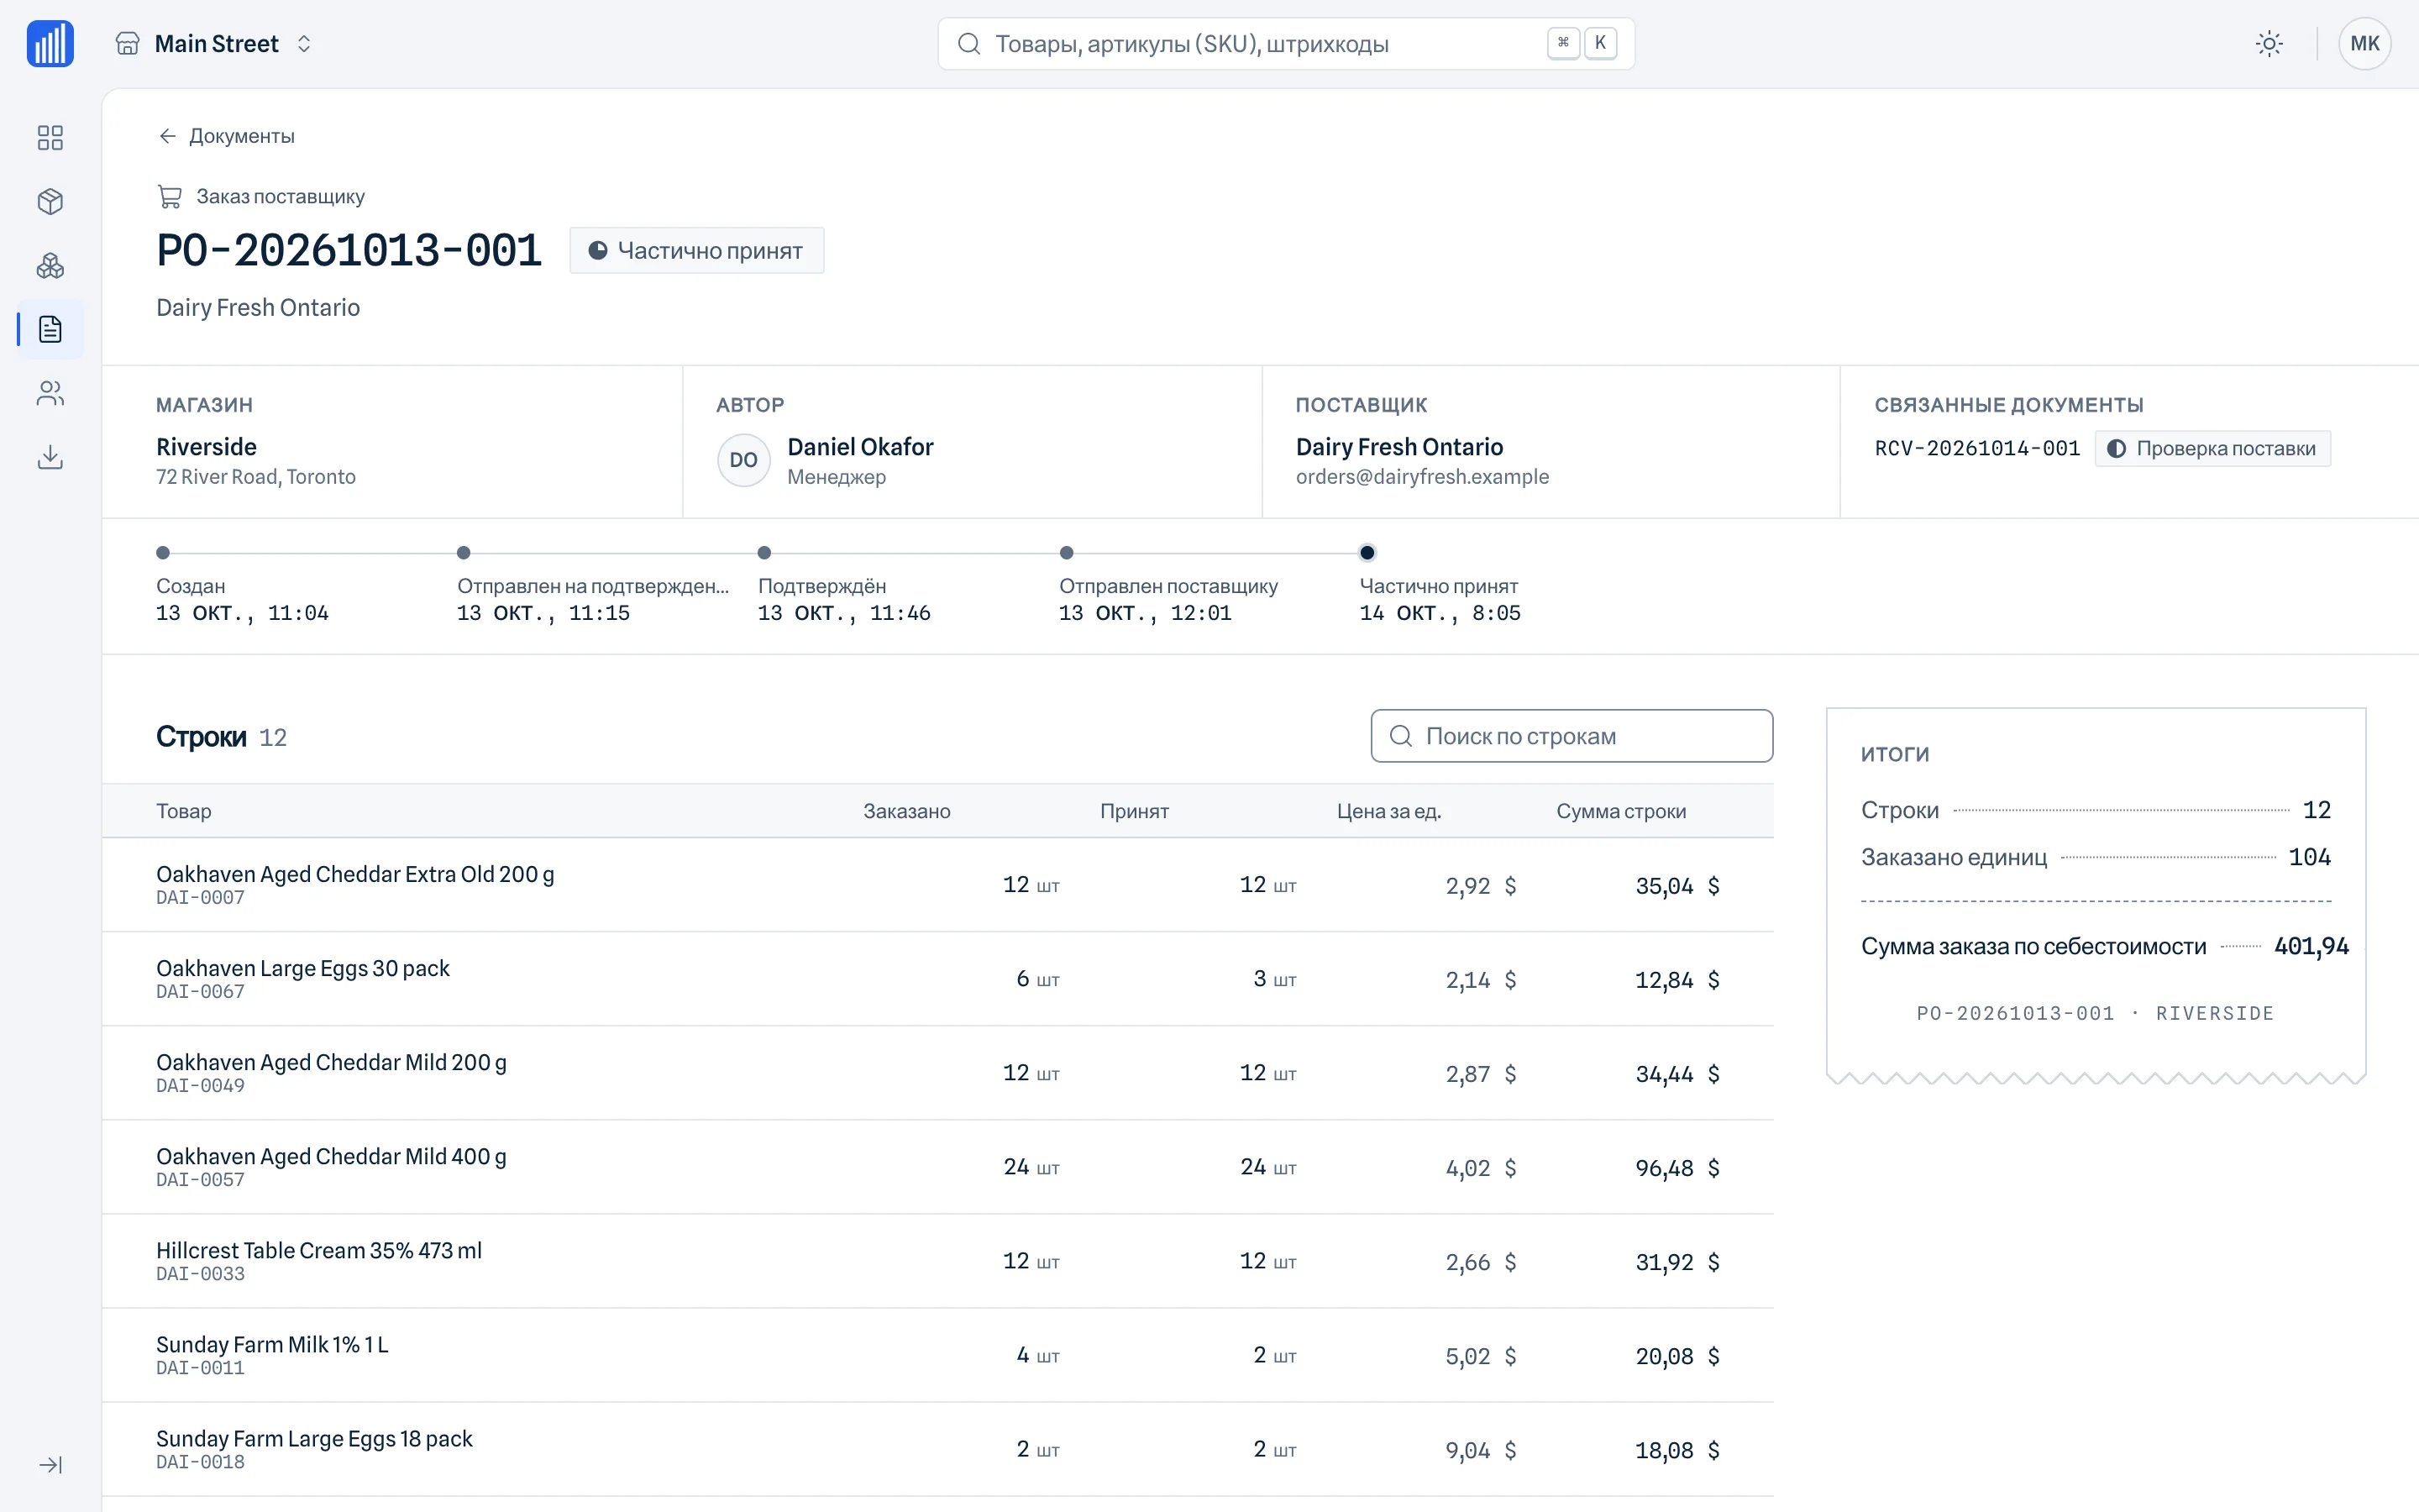Open linked document RCV-20261014-001
The image size is (2419, 1512).
tap(1977, 448)
